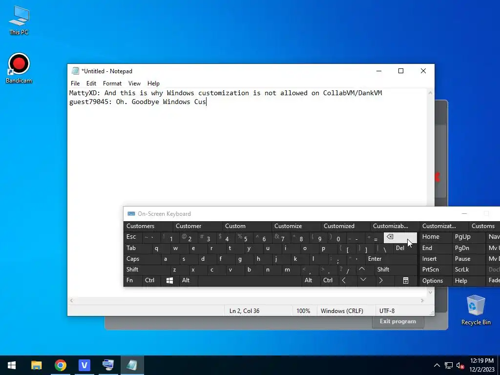Pick the 'Customize' text suggestion
The image size is (500, 375).
296,226
